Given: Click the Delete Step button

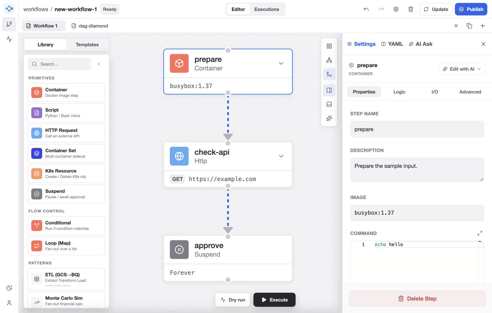Looking at the screenshot, I should pos(417,299).
